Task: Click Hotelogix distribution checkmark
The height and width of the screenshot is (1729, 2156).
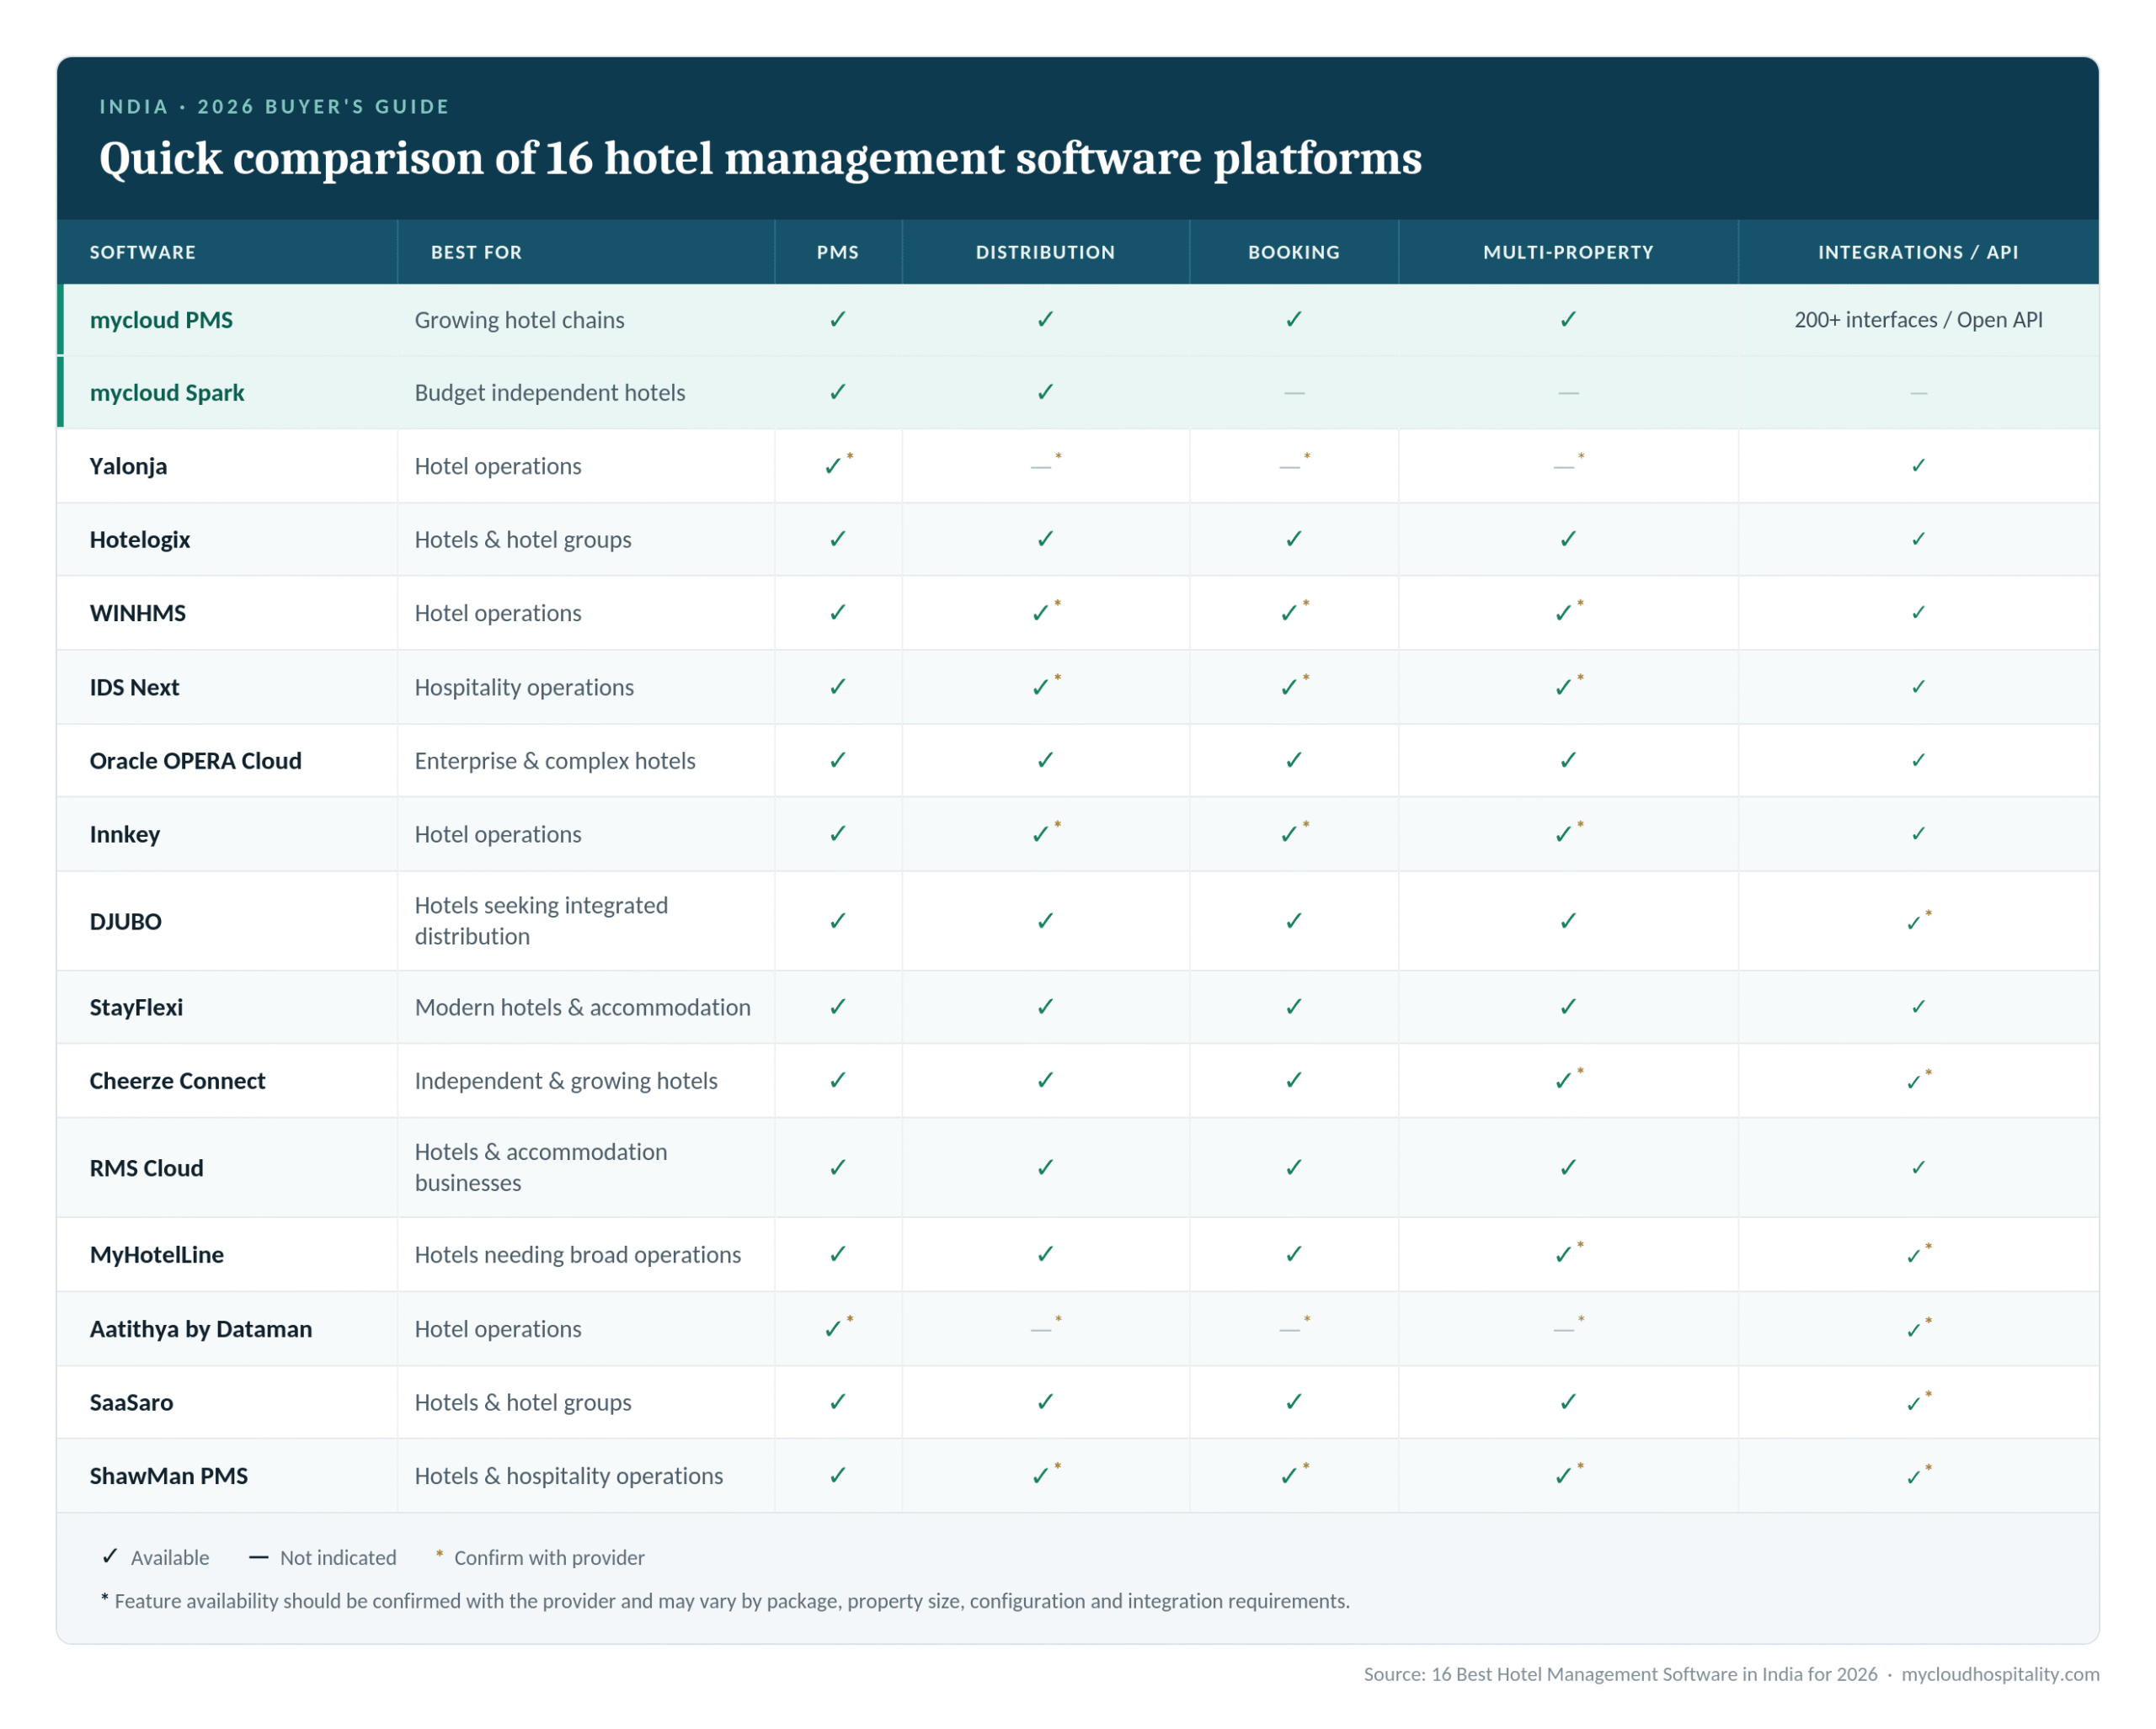Action: coord(1045,540)
